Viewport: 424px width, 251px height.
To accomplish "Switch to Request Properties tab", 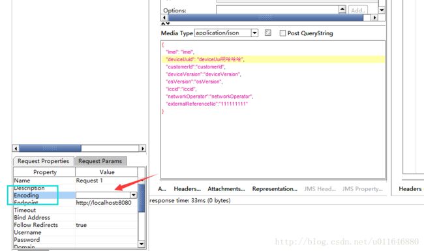I will click(x=43, y=161).
